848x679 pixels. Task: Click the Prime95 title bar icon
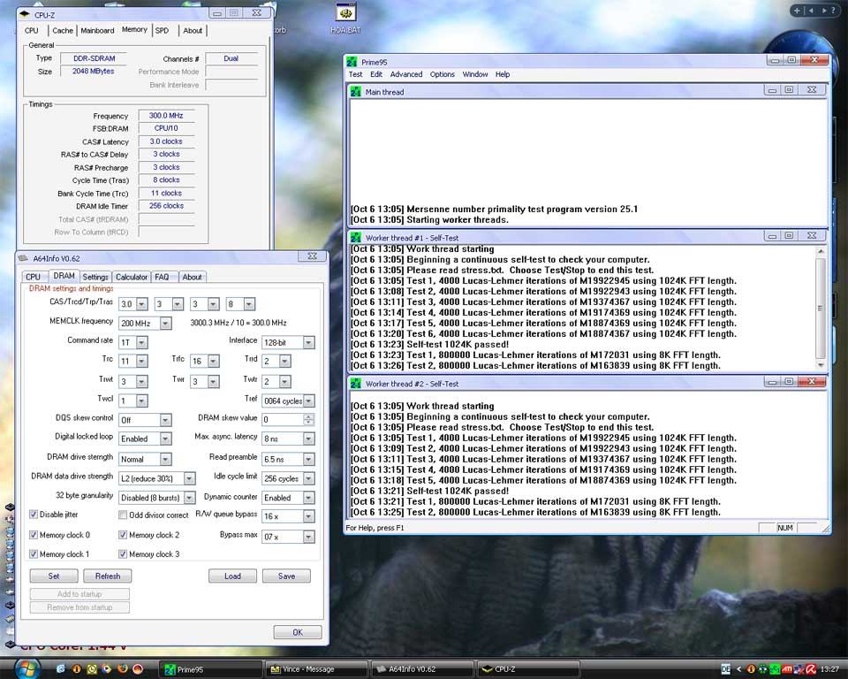(x=352, y=62)
